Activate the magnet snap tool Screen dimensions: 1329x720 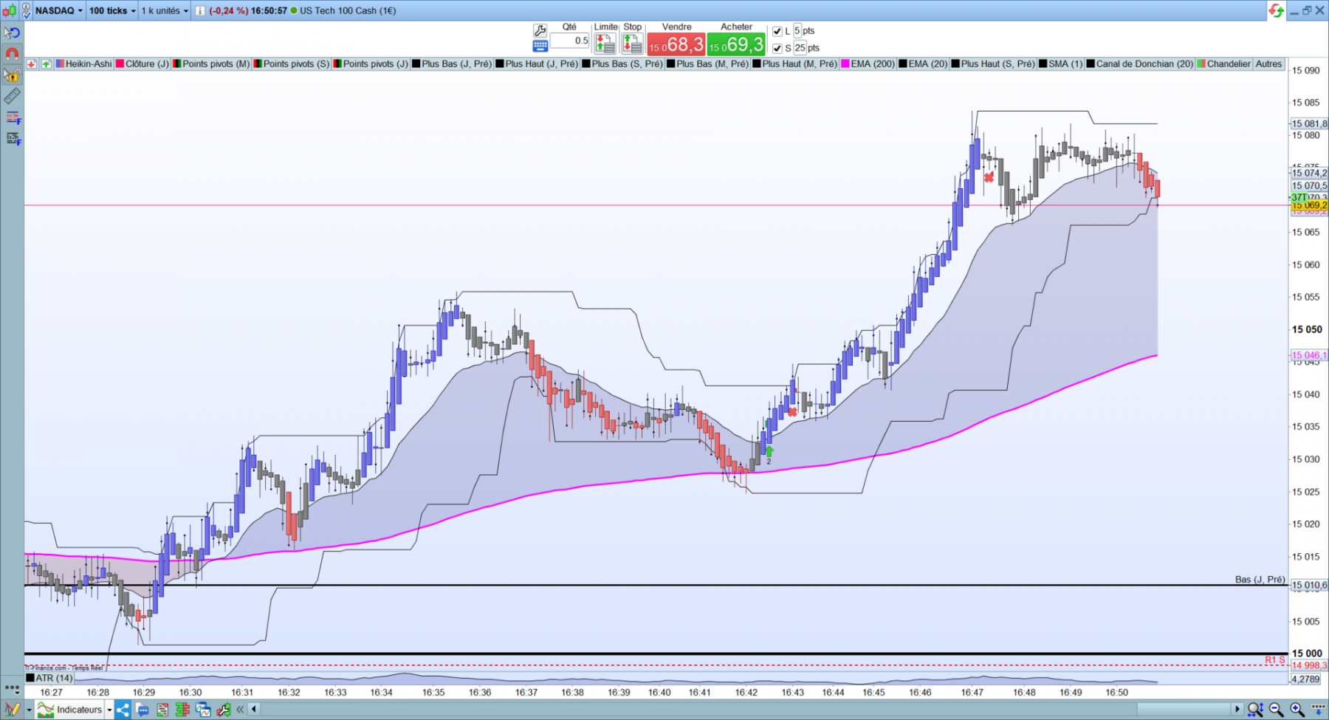pos(12,54)
